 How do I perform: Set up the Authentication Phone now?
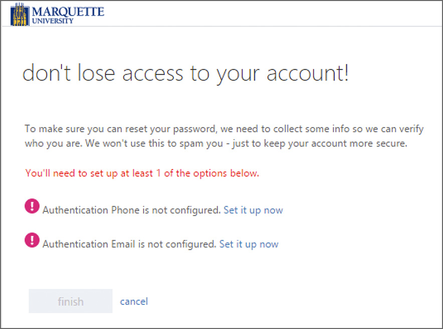pyautogui.click(x=253, y=210)
